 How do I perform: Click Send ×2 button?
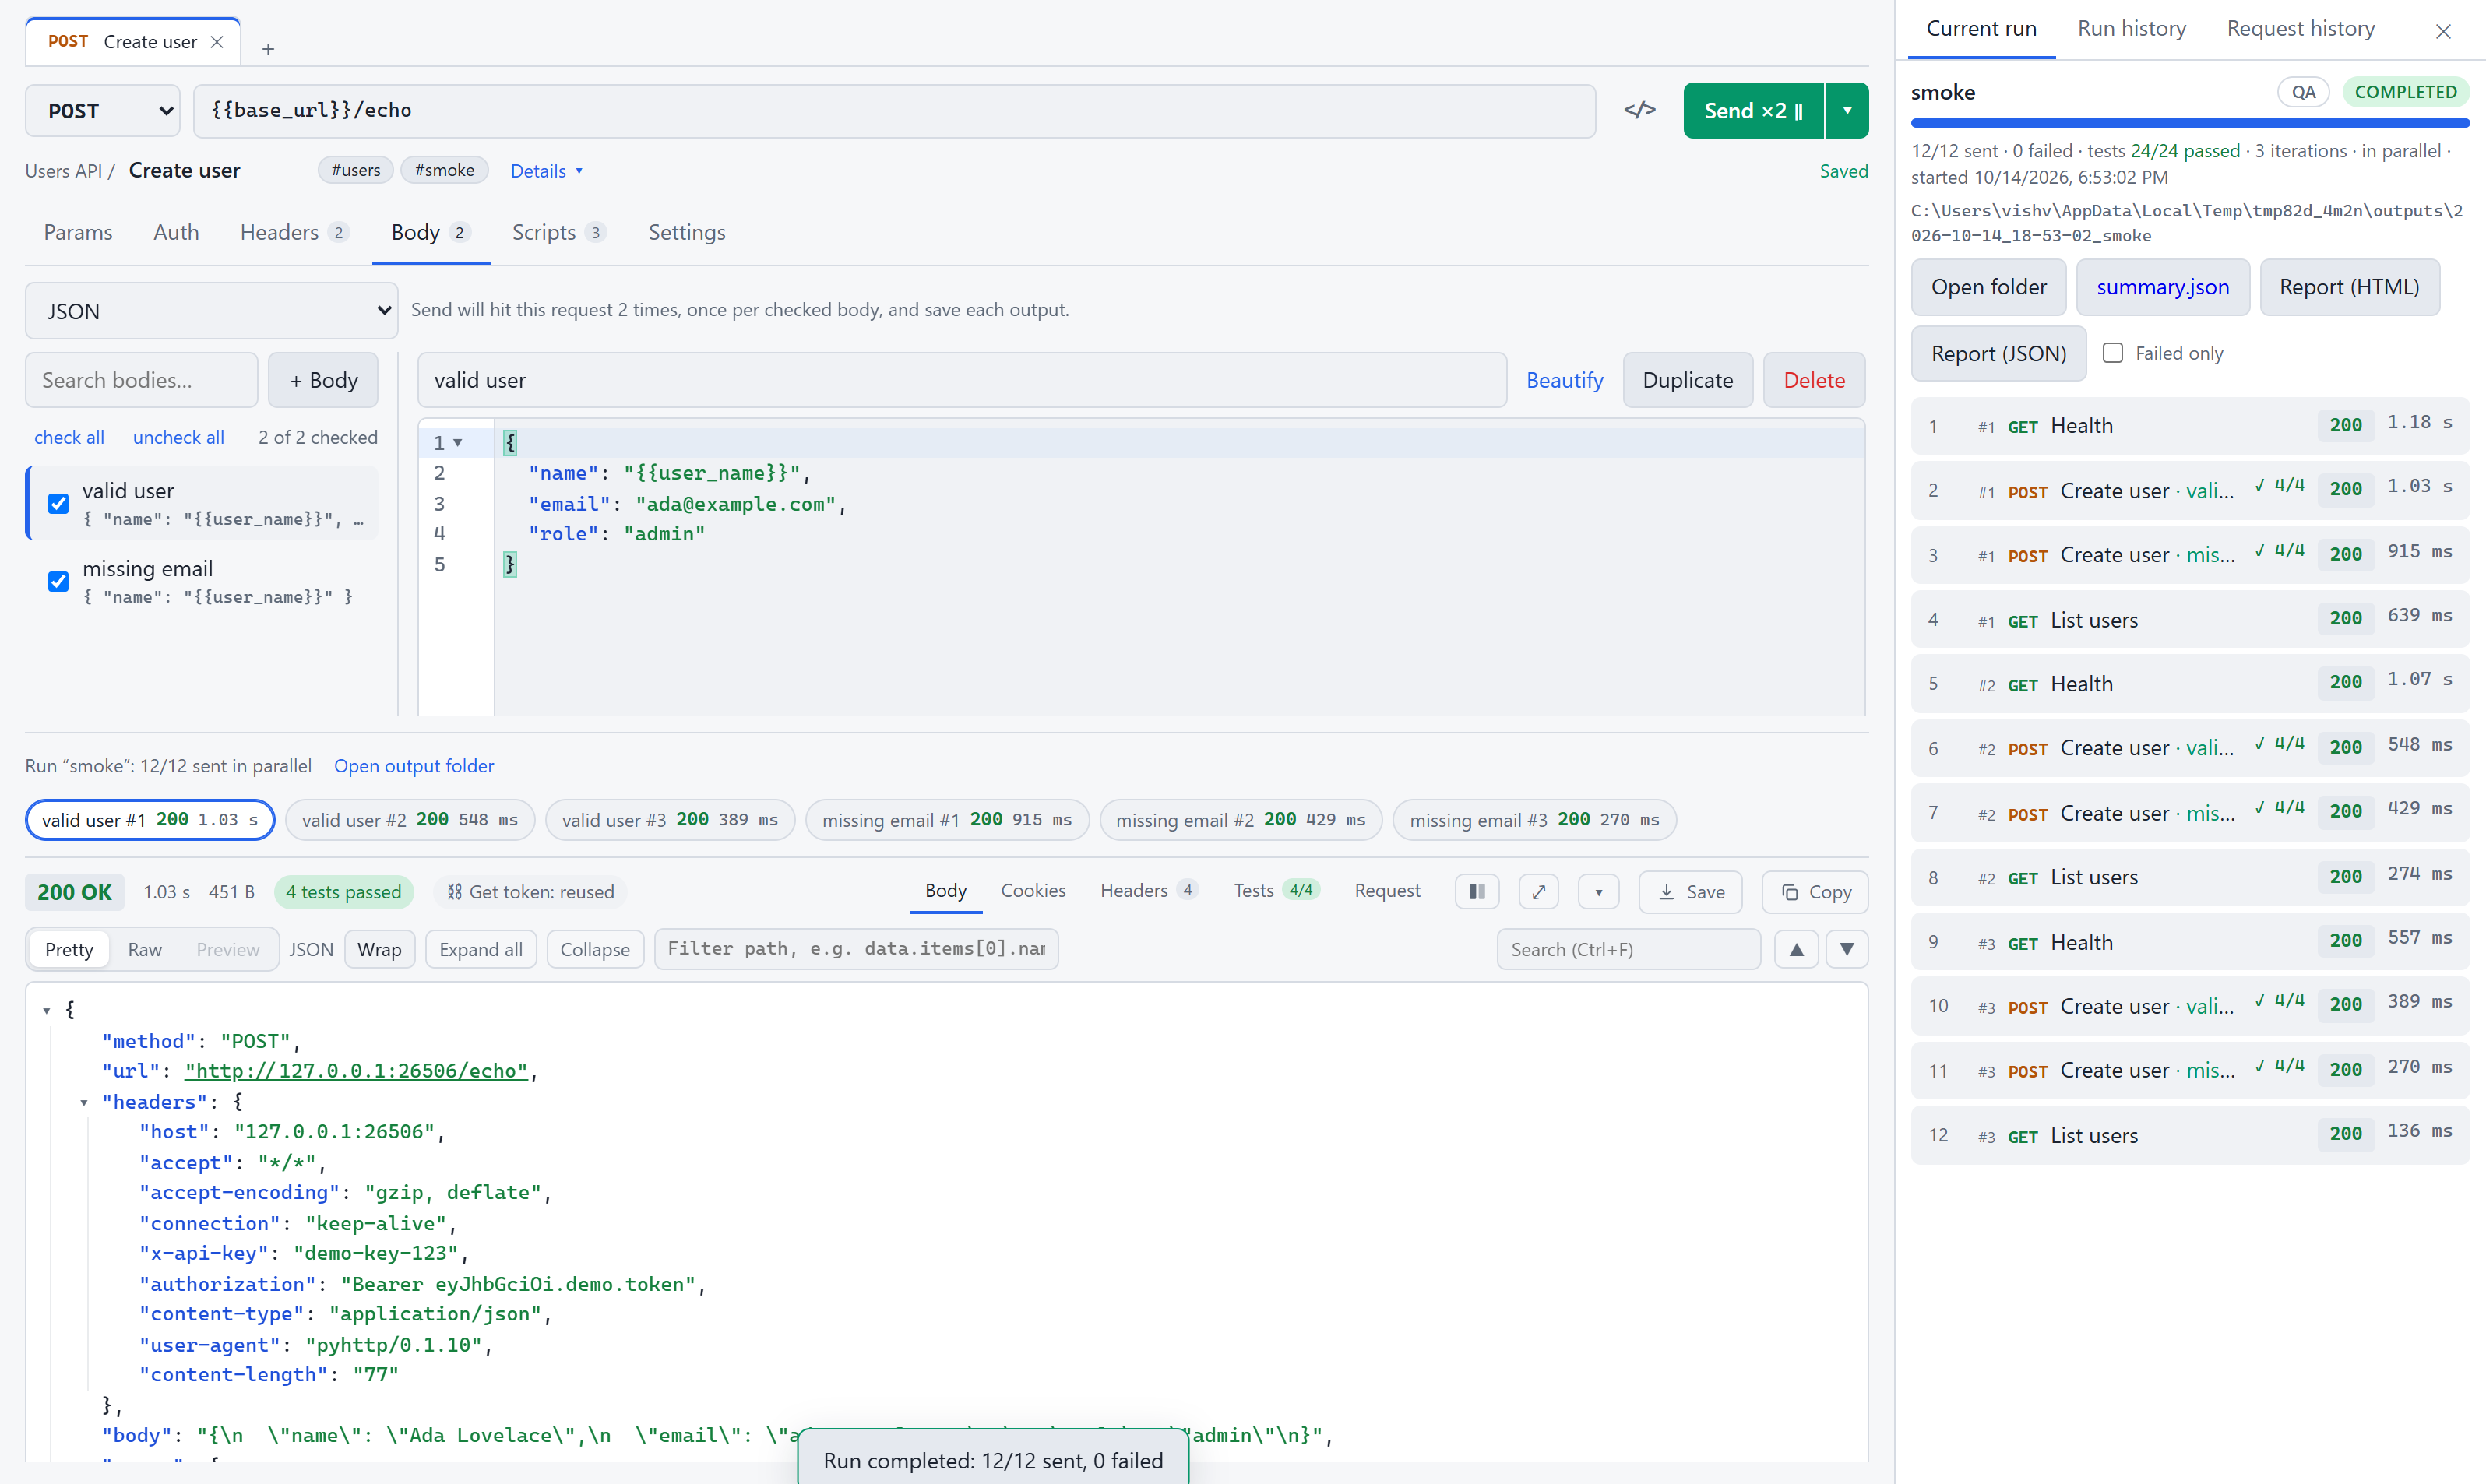pos(1753,111)
